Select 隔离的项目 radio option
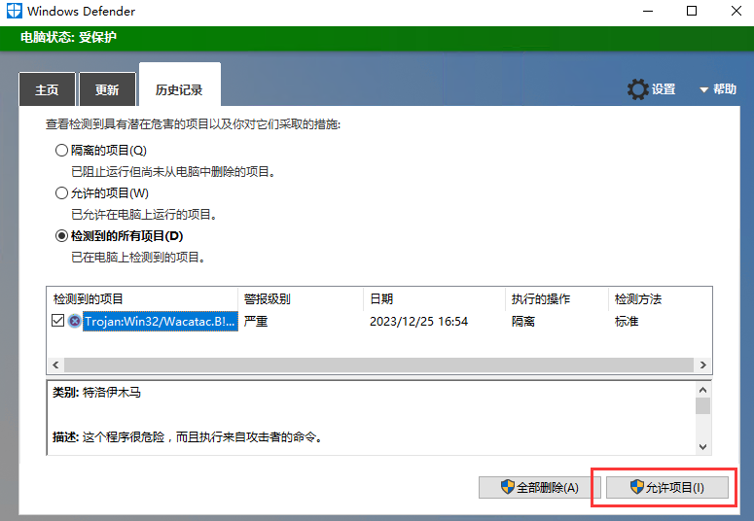The width and height of the screenshot is (754, 521). tap(62, 151)
